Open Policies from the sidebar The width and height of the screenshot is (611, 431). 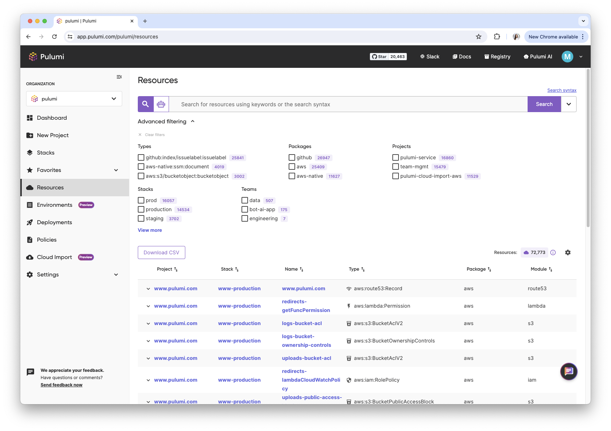[x=46, y=239]
